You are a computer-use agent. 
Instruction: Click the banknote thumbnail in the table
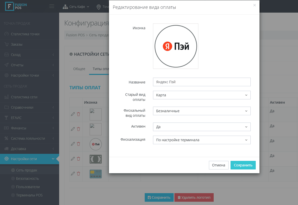coord(96,159)
